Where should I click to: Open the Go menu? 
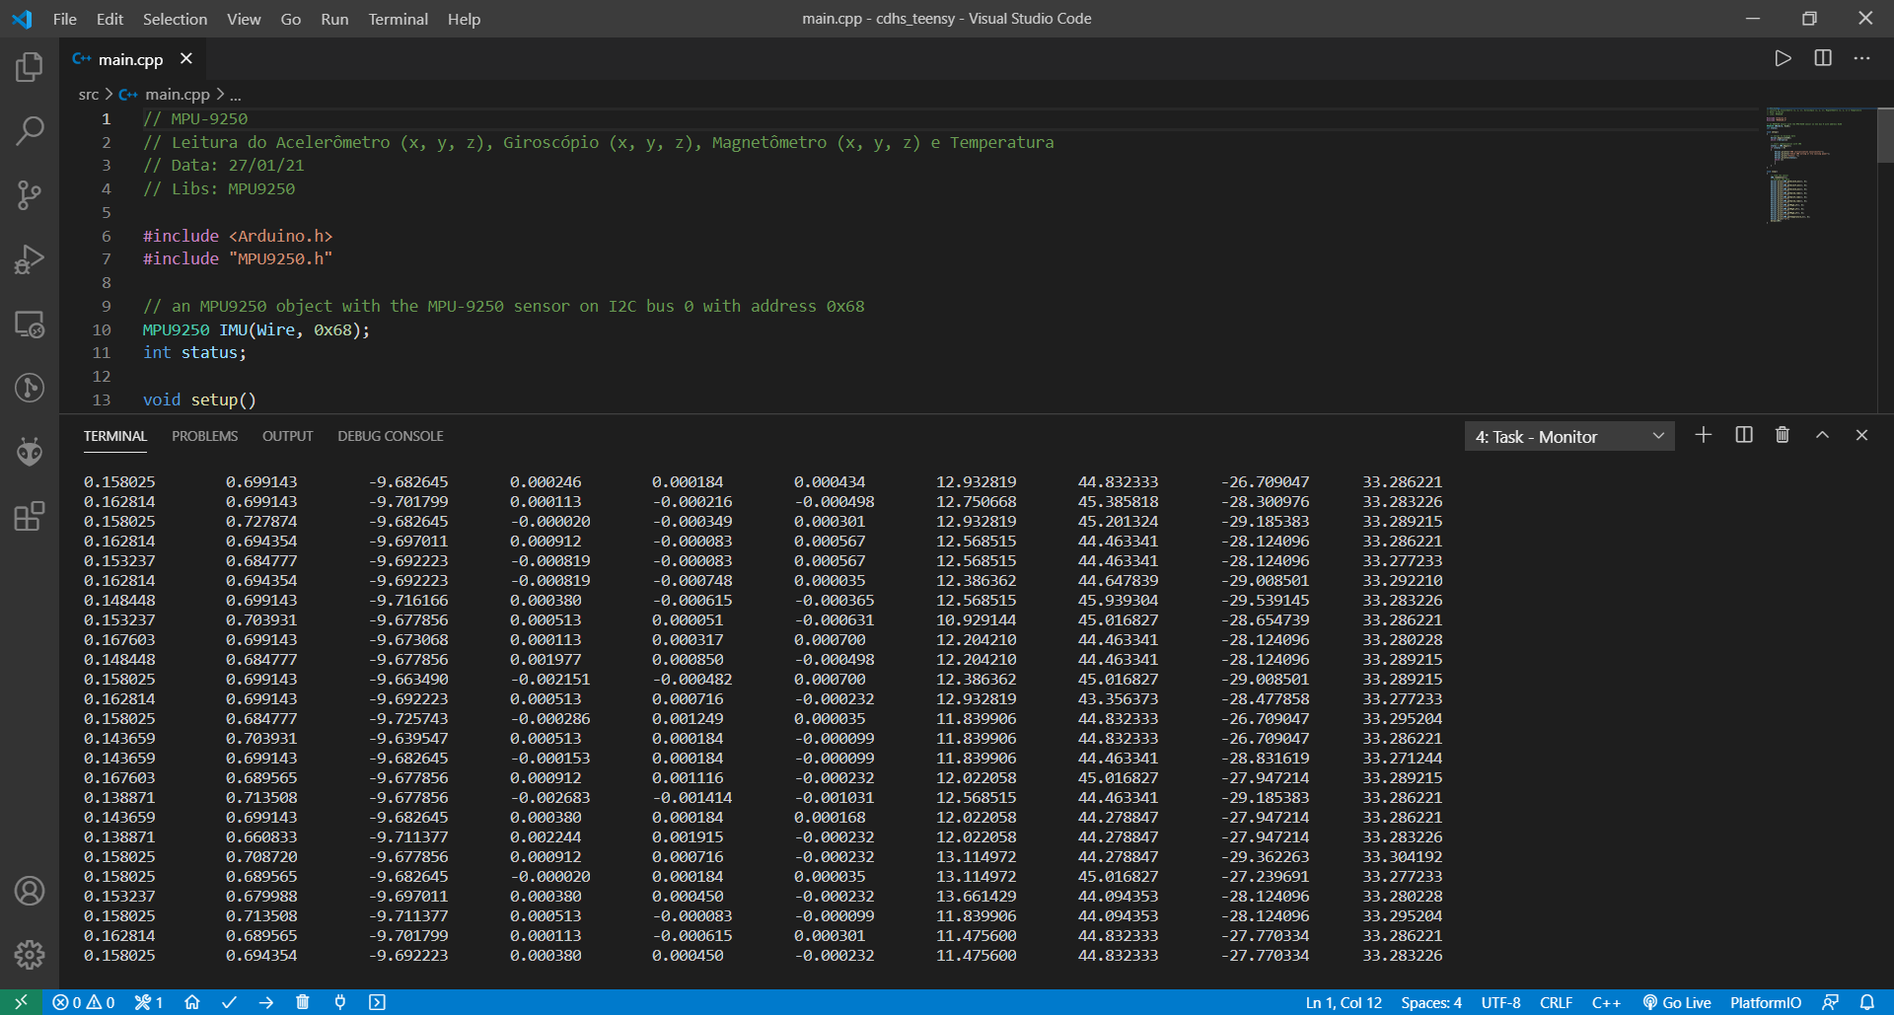291,19
